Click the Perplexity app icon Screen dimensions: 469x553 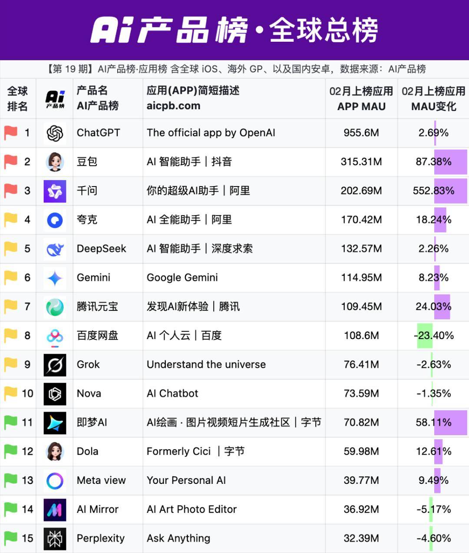pyautogui.click(x=55, y=539)
